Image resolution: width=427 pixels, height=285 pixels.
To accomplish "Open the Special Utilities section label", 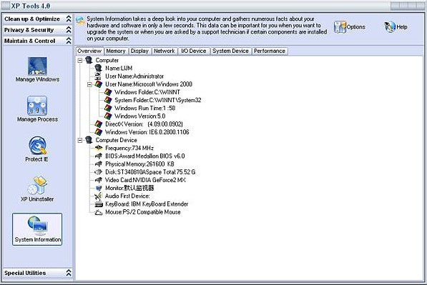I will click(x=25, y=273).
